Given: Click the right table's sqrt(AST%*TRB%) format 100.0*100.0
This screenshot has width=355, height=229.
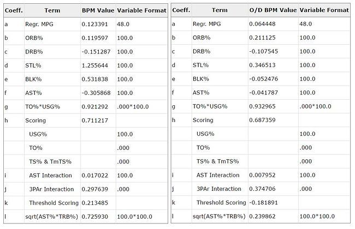Looking at the screenshot, I should tap(317, 216).
